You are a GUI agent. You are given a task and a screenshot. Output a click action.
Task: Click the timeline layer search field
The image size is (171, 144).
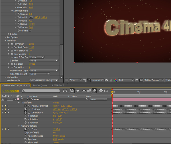point(41,91)
